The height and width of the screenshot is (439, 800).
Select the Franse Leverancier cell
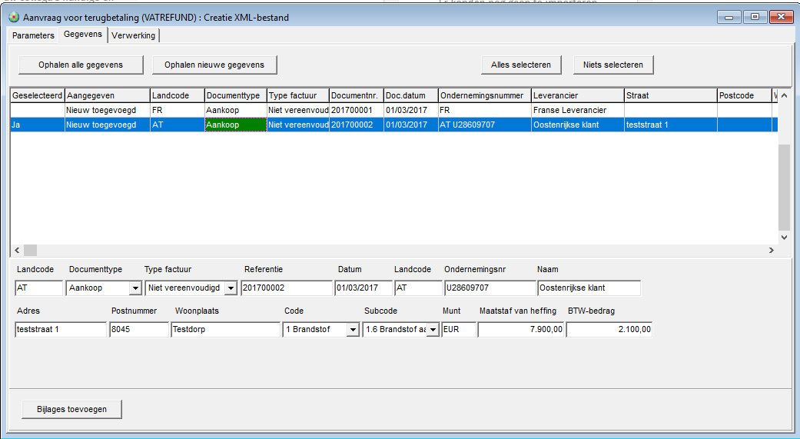coord(578,110)
